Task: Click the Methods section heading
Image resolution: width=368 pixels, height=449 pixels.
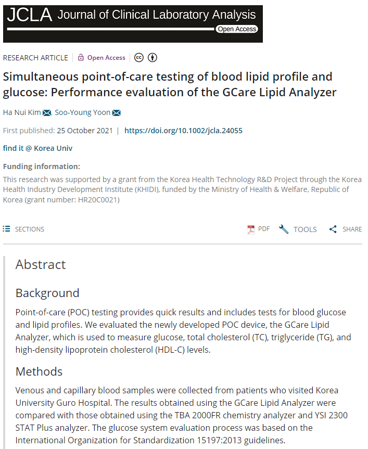Action: (39, 371)
